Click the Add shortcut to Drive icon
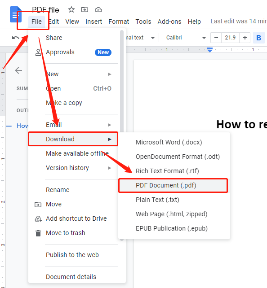The height and width of the screenshot is (288, 267). [x=38, y=219]
